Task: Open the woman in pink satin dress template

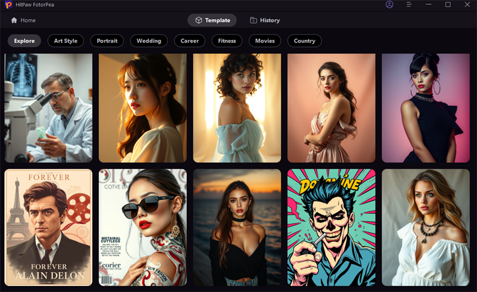Action: click(332, 108)
